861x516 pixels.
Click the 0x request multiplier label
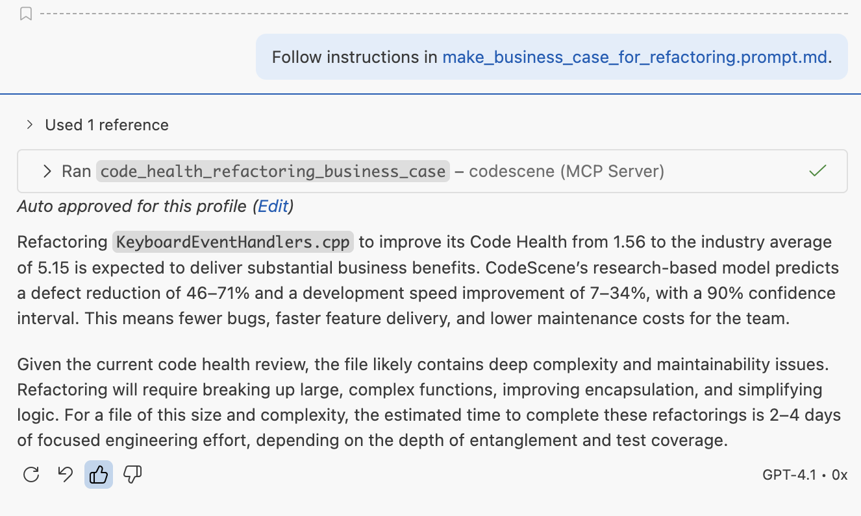pos(841,475)
